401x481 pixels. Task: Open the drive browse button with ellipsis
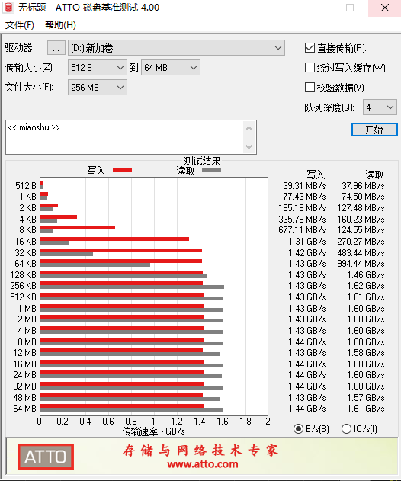tap(56, 48)
